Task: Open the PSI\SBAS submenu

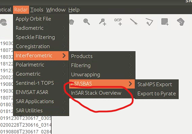Action: click(x=102, y=84)
